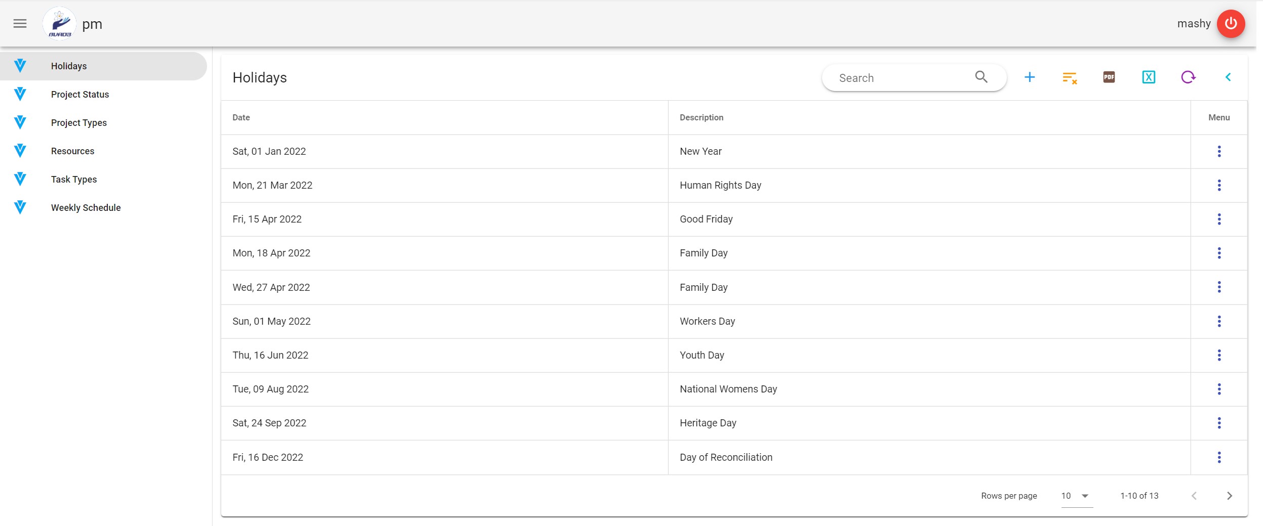
Task: Add a new holiday with plus icon
Action: pyautogui.click(x=1029, y=77)
